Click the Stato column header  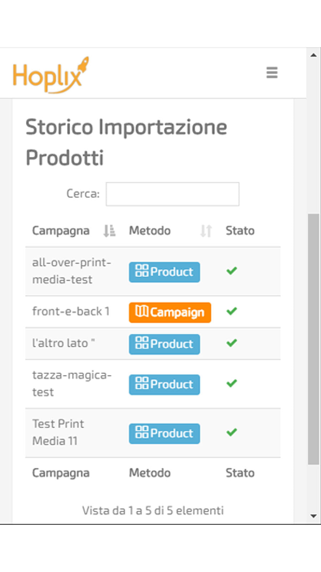[x=240, y=231]
